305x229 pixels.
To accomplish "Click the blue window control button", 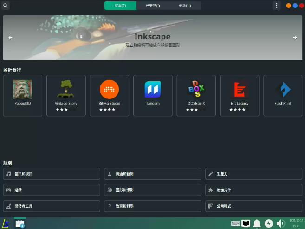I will (x=295, y=6).
